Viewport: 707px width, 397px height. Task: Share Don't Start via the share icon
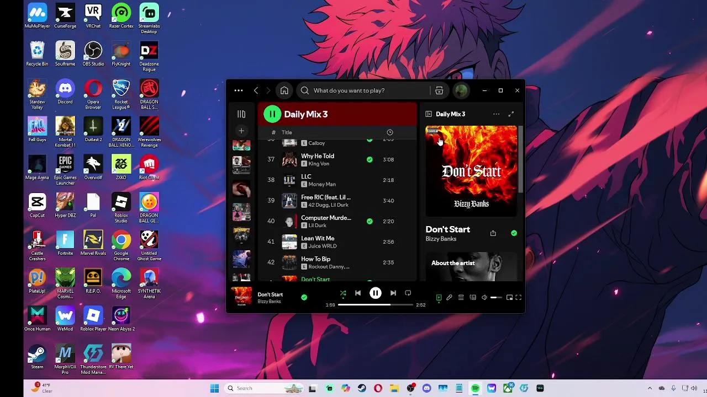(493, 233)
